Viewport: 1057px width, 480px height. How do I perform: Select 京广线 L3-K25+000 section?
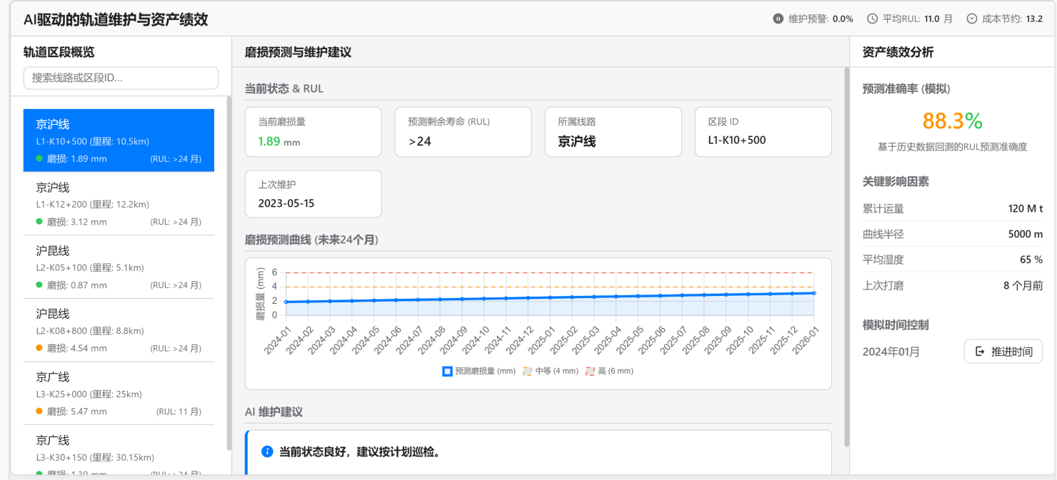119,393
